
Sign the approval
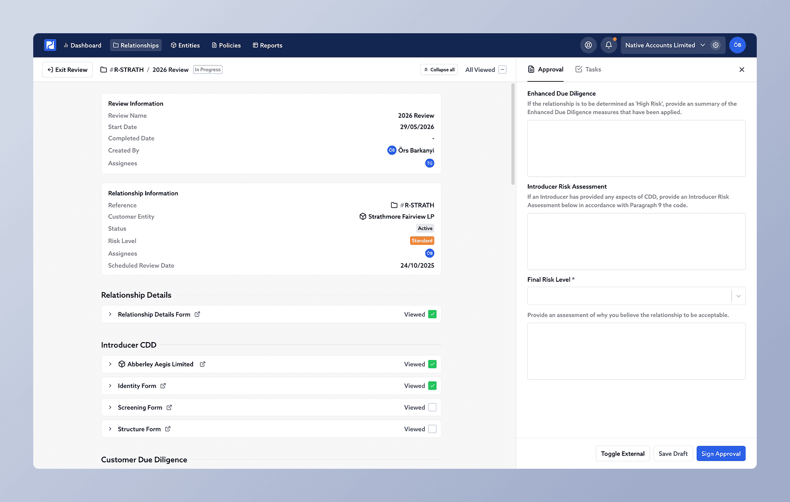click(721, 454)
